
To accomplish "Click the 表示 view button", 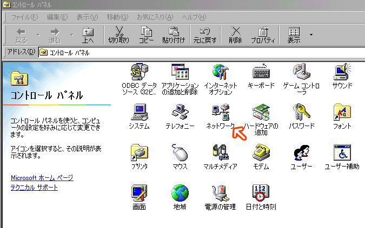I will pos(294,35).
